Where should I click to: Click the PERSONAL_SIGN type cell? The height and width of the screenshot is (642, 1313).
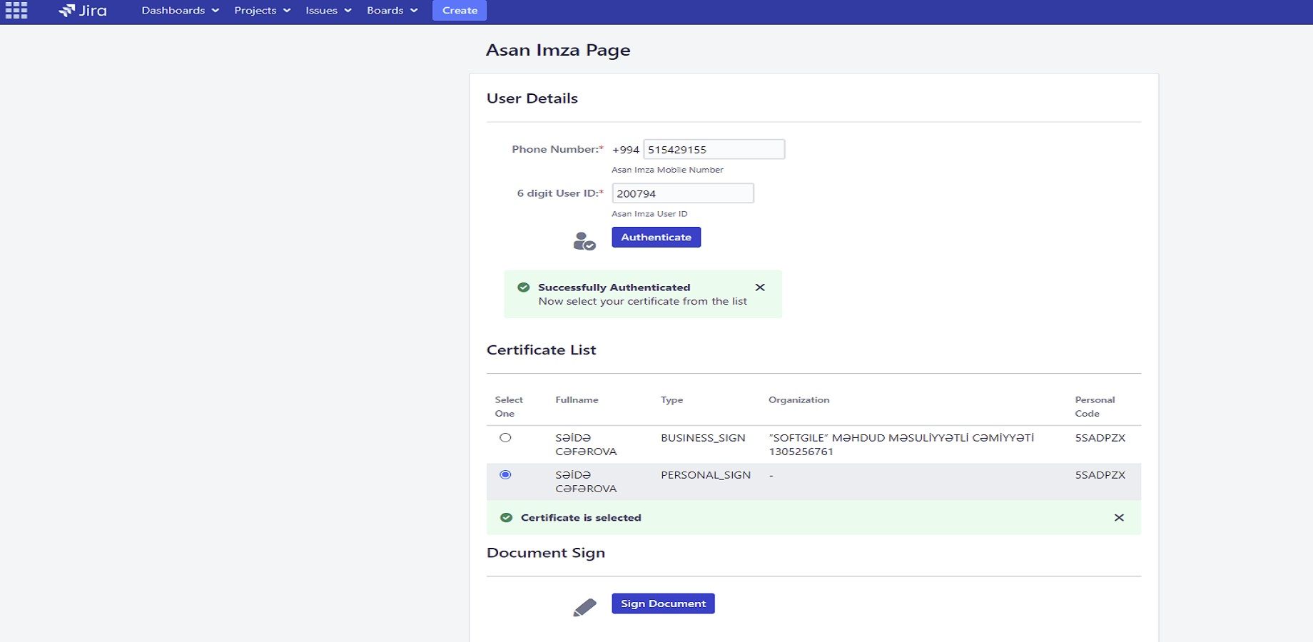(706, 475)
